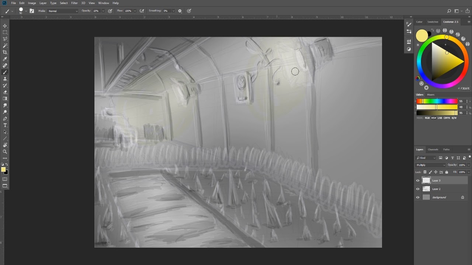Switch to the Mixers tab

pyautogui.click(x=431, y=95)
